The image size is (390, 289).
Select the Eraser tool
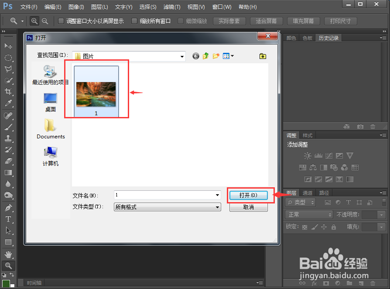point(8,161)
